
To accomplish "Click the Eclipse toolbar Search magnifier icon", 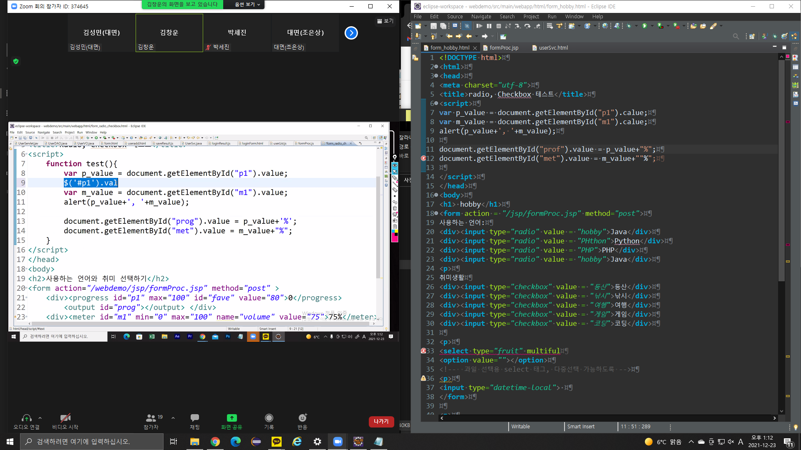I will [x=736, y=37].
